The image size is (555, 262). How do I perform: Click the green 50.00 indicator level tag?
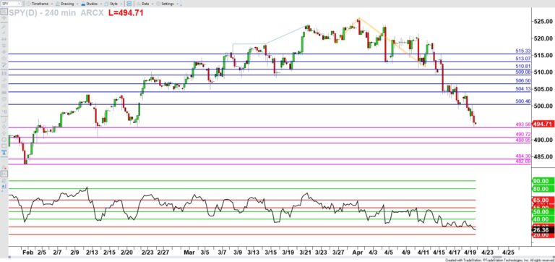tap(543, 211)
